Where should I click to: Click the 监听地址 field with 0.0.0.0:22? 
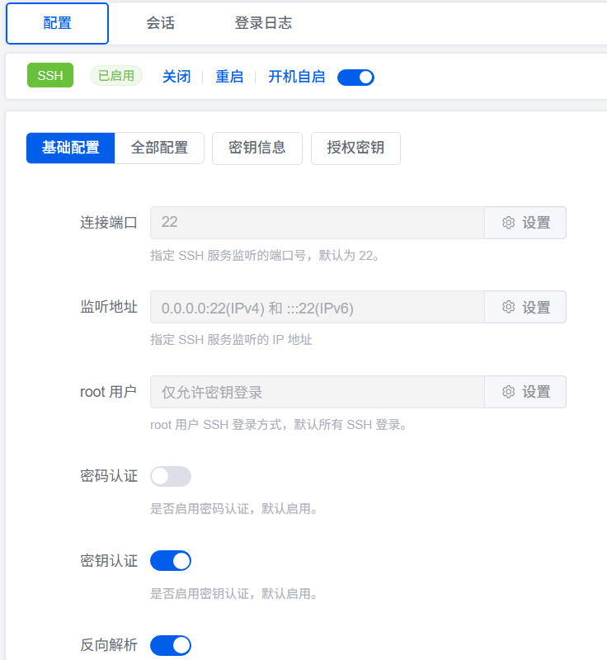tap(318, 307)
